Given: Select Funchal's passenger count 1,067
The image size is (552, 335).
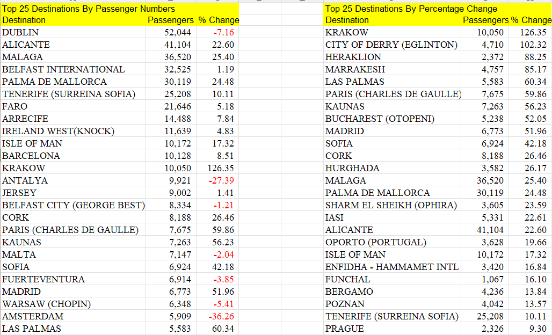Looking at the screenshot, I should (485, 279).
